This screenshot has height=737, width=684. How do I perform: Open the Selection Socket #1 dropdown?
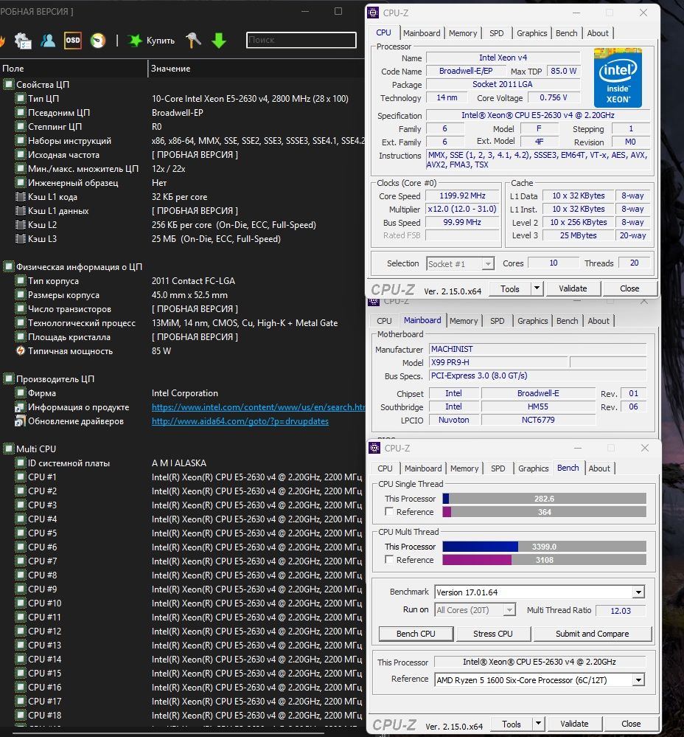click(488, 263)
